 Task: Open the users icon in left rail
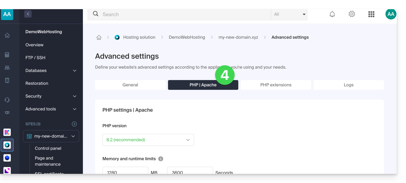click(x=7, y=68)
